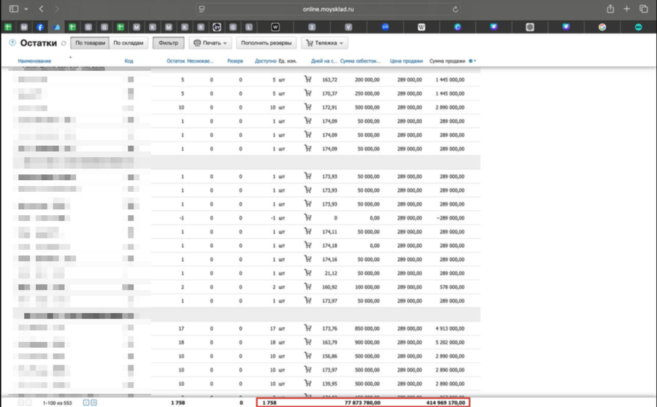Image resolution: width=657 pixels, height=407 pixels.
Task: Click cart icon in 174,18 row
Action: [x=308, y=245]
